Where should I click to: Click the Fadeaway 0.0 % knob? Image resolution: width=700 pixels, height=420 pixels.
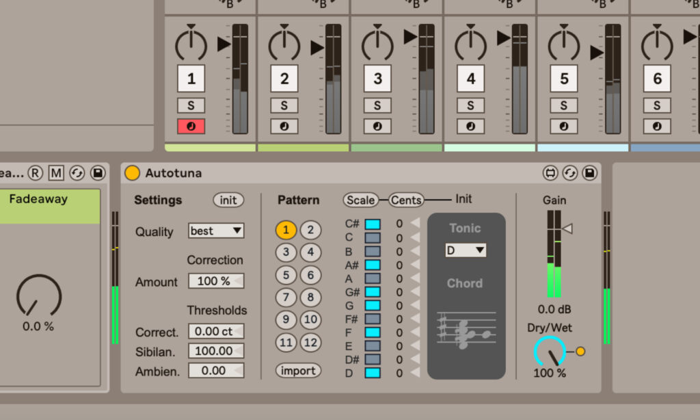pos(39,296)
